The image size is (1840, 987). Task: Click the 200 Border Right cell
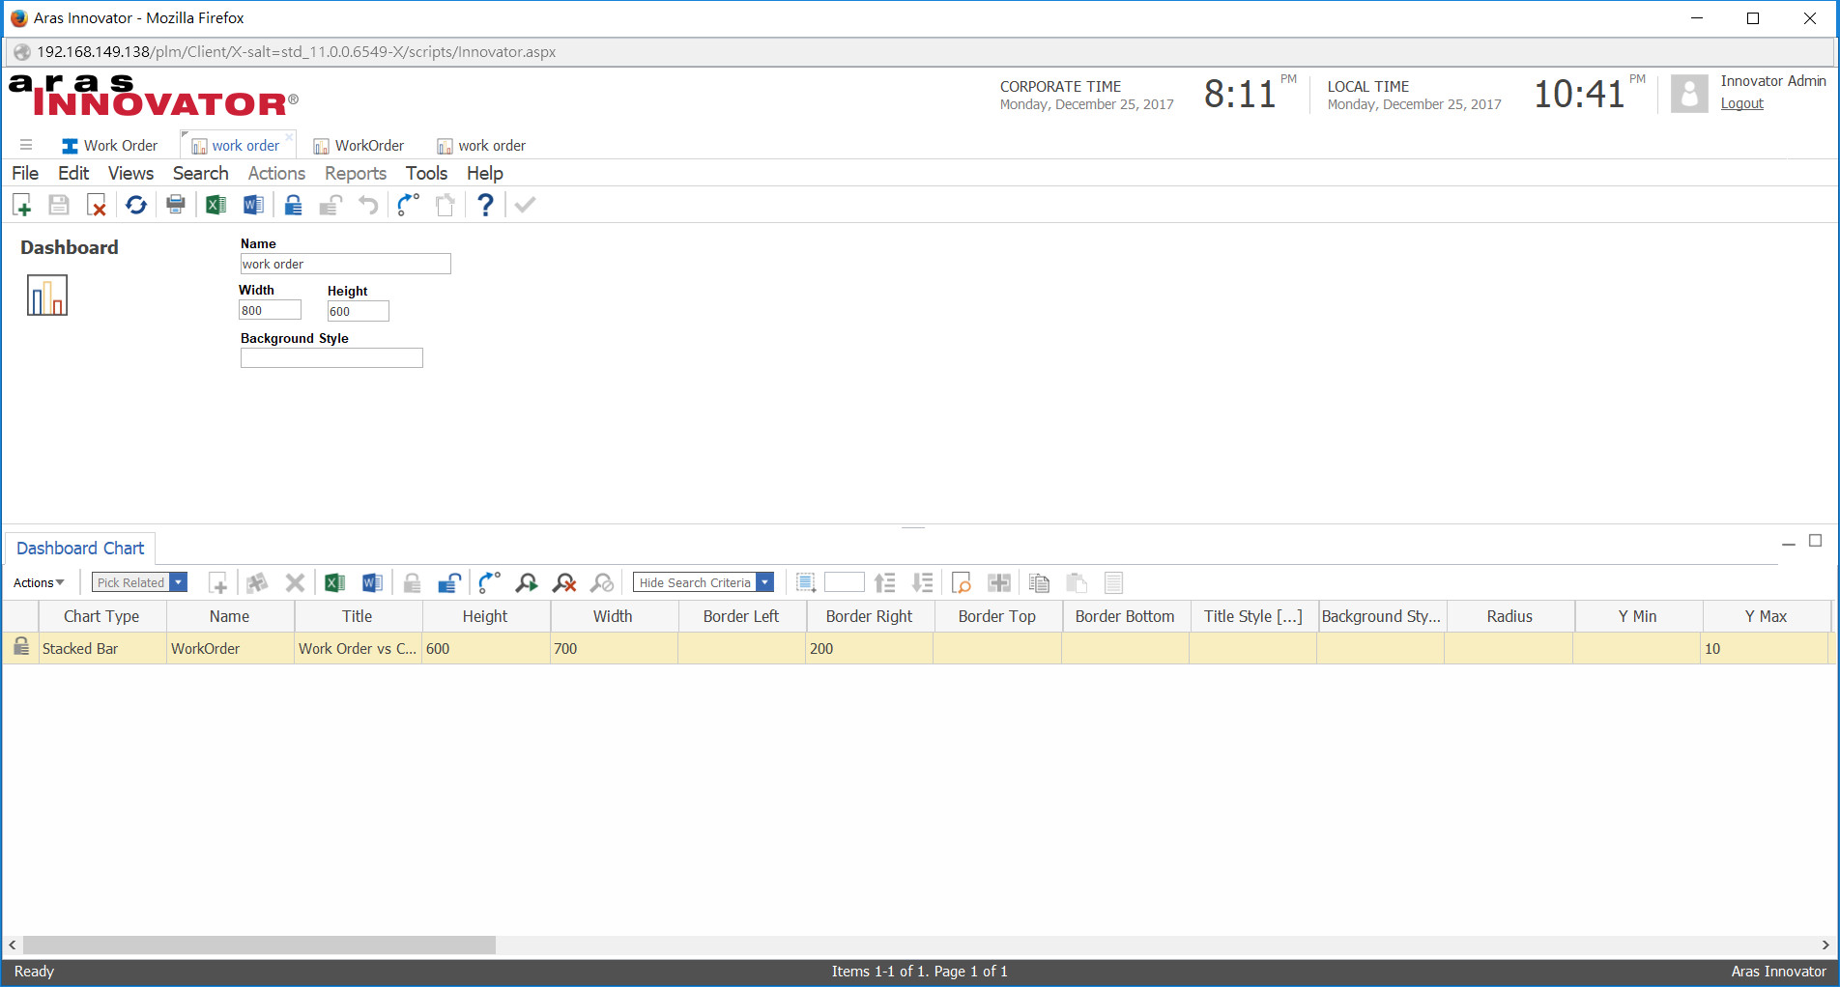pyautogui.click(x=869, y=649)
